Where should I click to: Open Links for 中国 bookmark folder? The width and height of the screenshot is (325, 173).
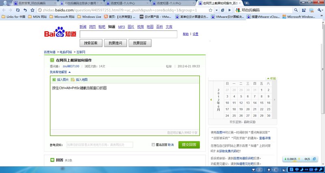pyautogui.click(x=13, y=17)
